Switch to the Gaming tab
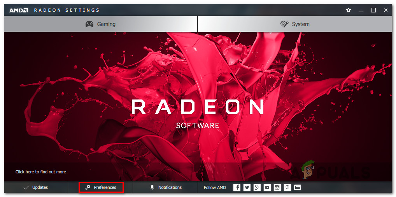The height and width of the screenshot is (197, 396). click(x=100, y=24)
